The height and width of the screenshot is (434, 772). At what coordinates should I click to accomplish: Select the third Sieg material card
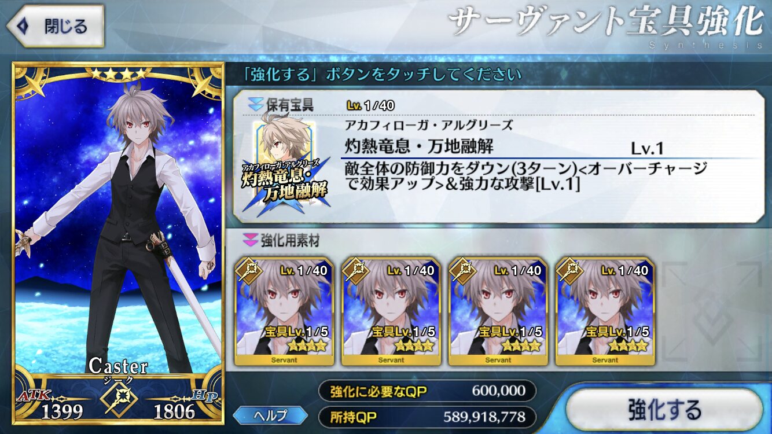(x=498, y=311)
